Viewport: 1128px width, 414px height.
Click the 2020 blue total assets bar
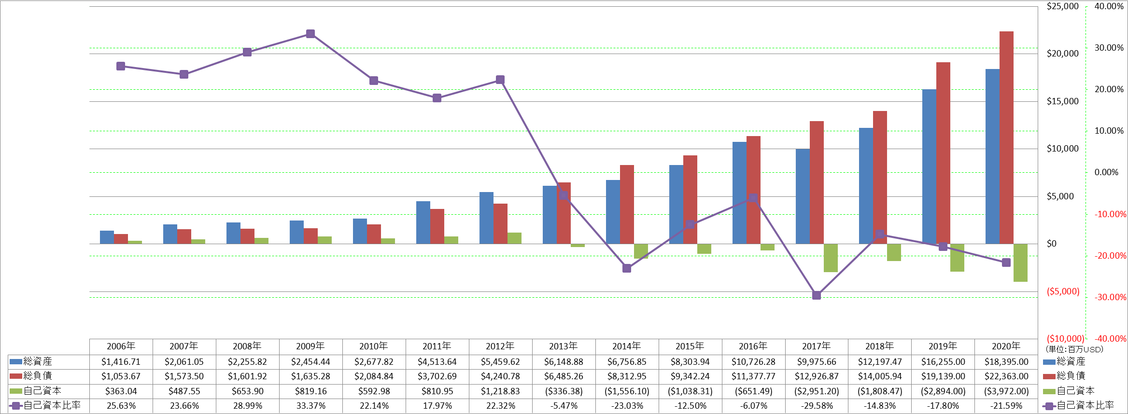click(992, 156)
